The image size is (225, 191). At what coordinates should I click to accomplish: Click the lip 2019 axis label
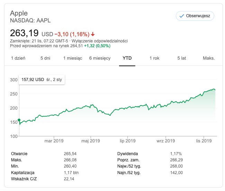point(128,141)
